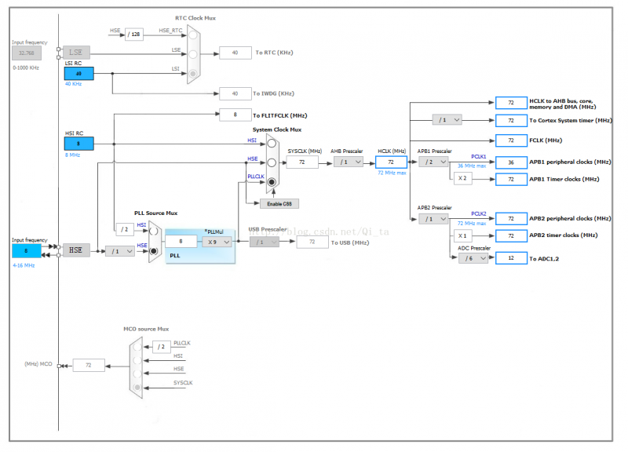Click the HSE oscillator block
The width and height of the screenshot is (628, 452).
coord(76,250)
